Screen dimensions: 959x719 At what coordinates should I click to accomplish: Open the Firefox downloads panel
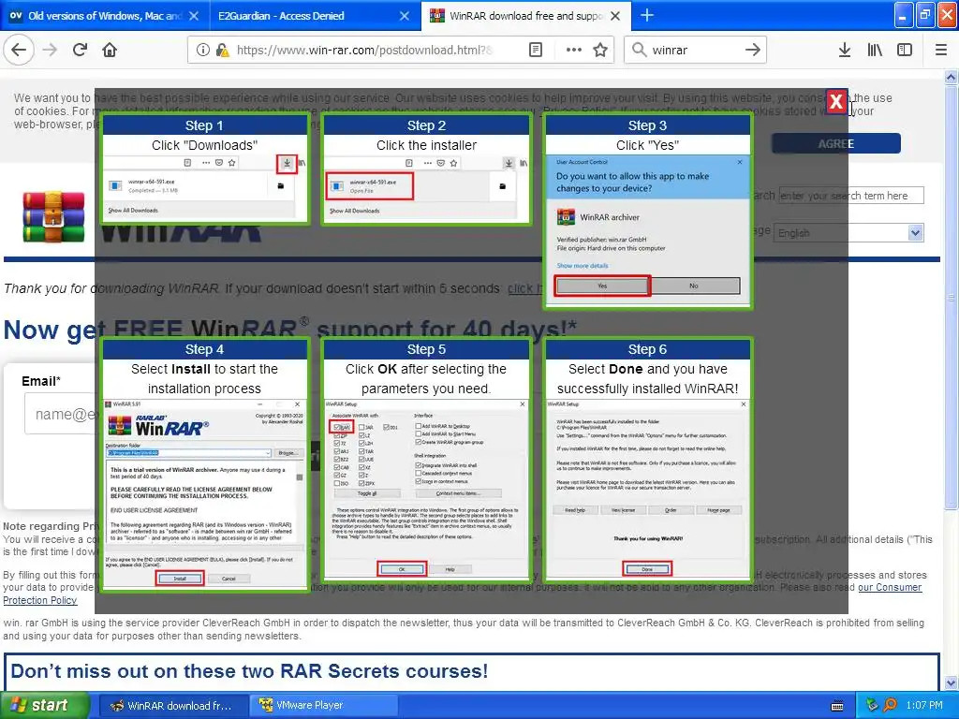(845, 50)
